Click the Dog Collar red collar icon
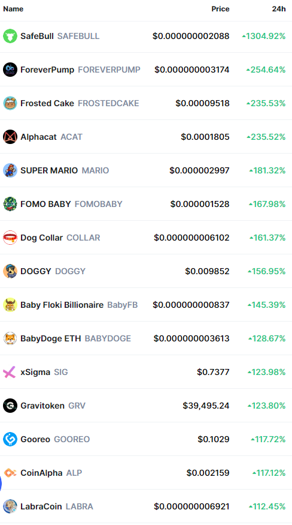The width and height of the screenshot is (292, 525). pos(10,238)
